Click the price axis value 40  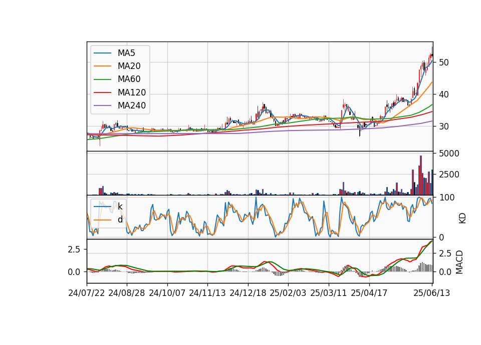pos(443,94)
